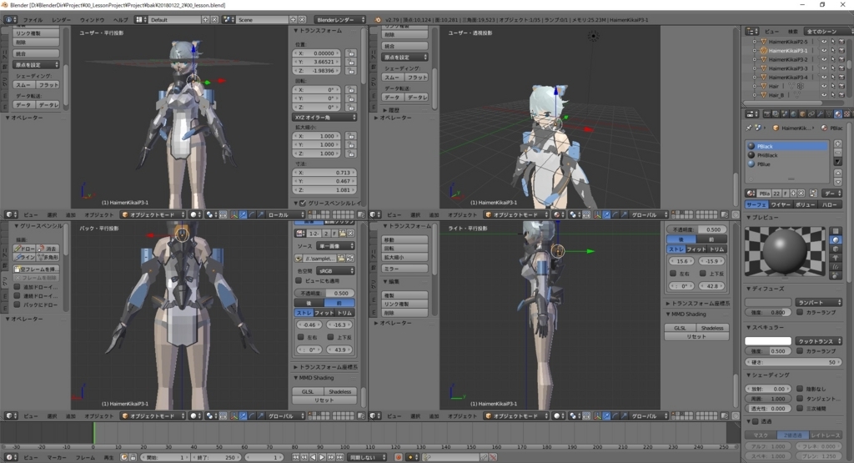
Task: Toggle selectability arrow for the Hair object
Action: pos(833,86)
